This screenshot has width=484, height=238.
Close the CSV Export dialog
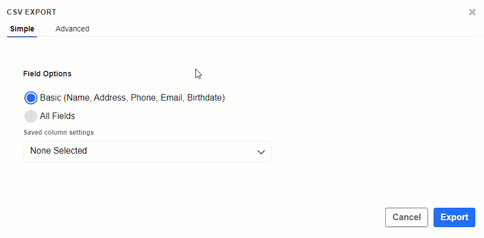[x=472, y=12]
